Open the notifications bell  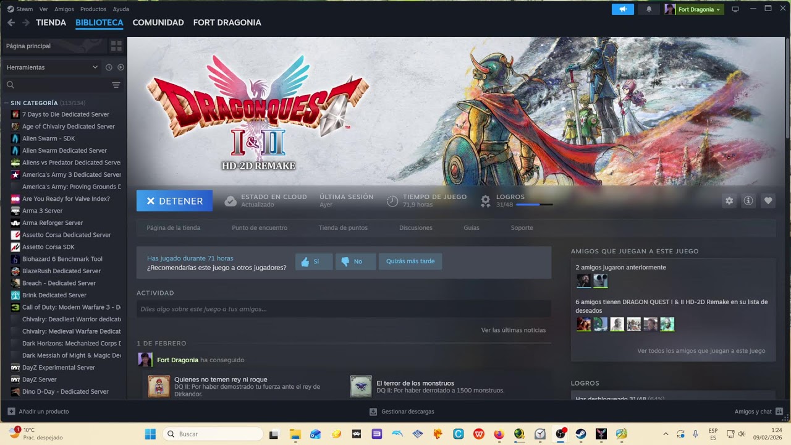tap(649, 9)
